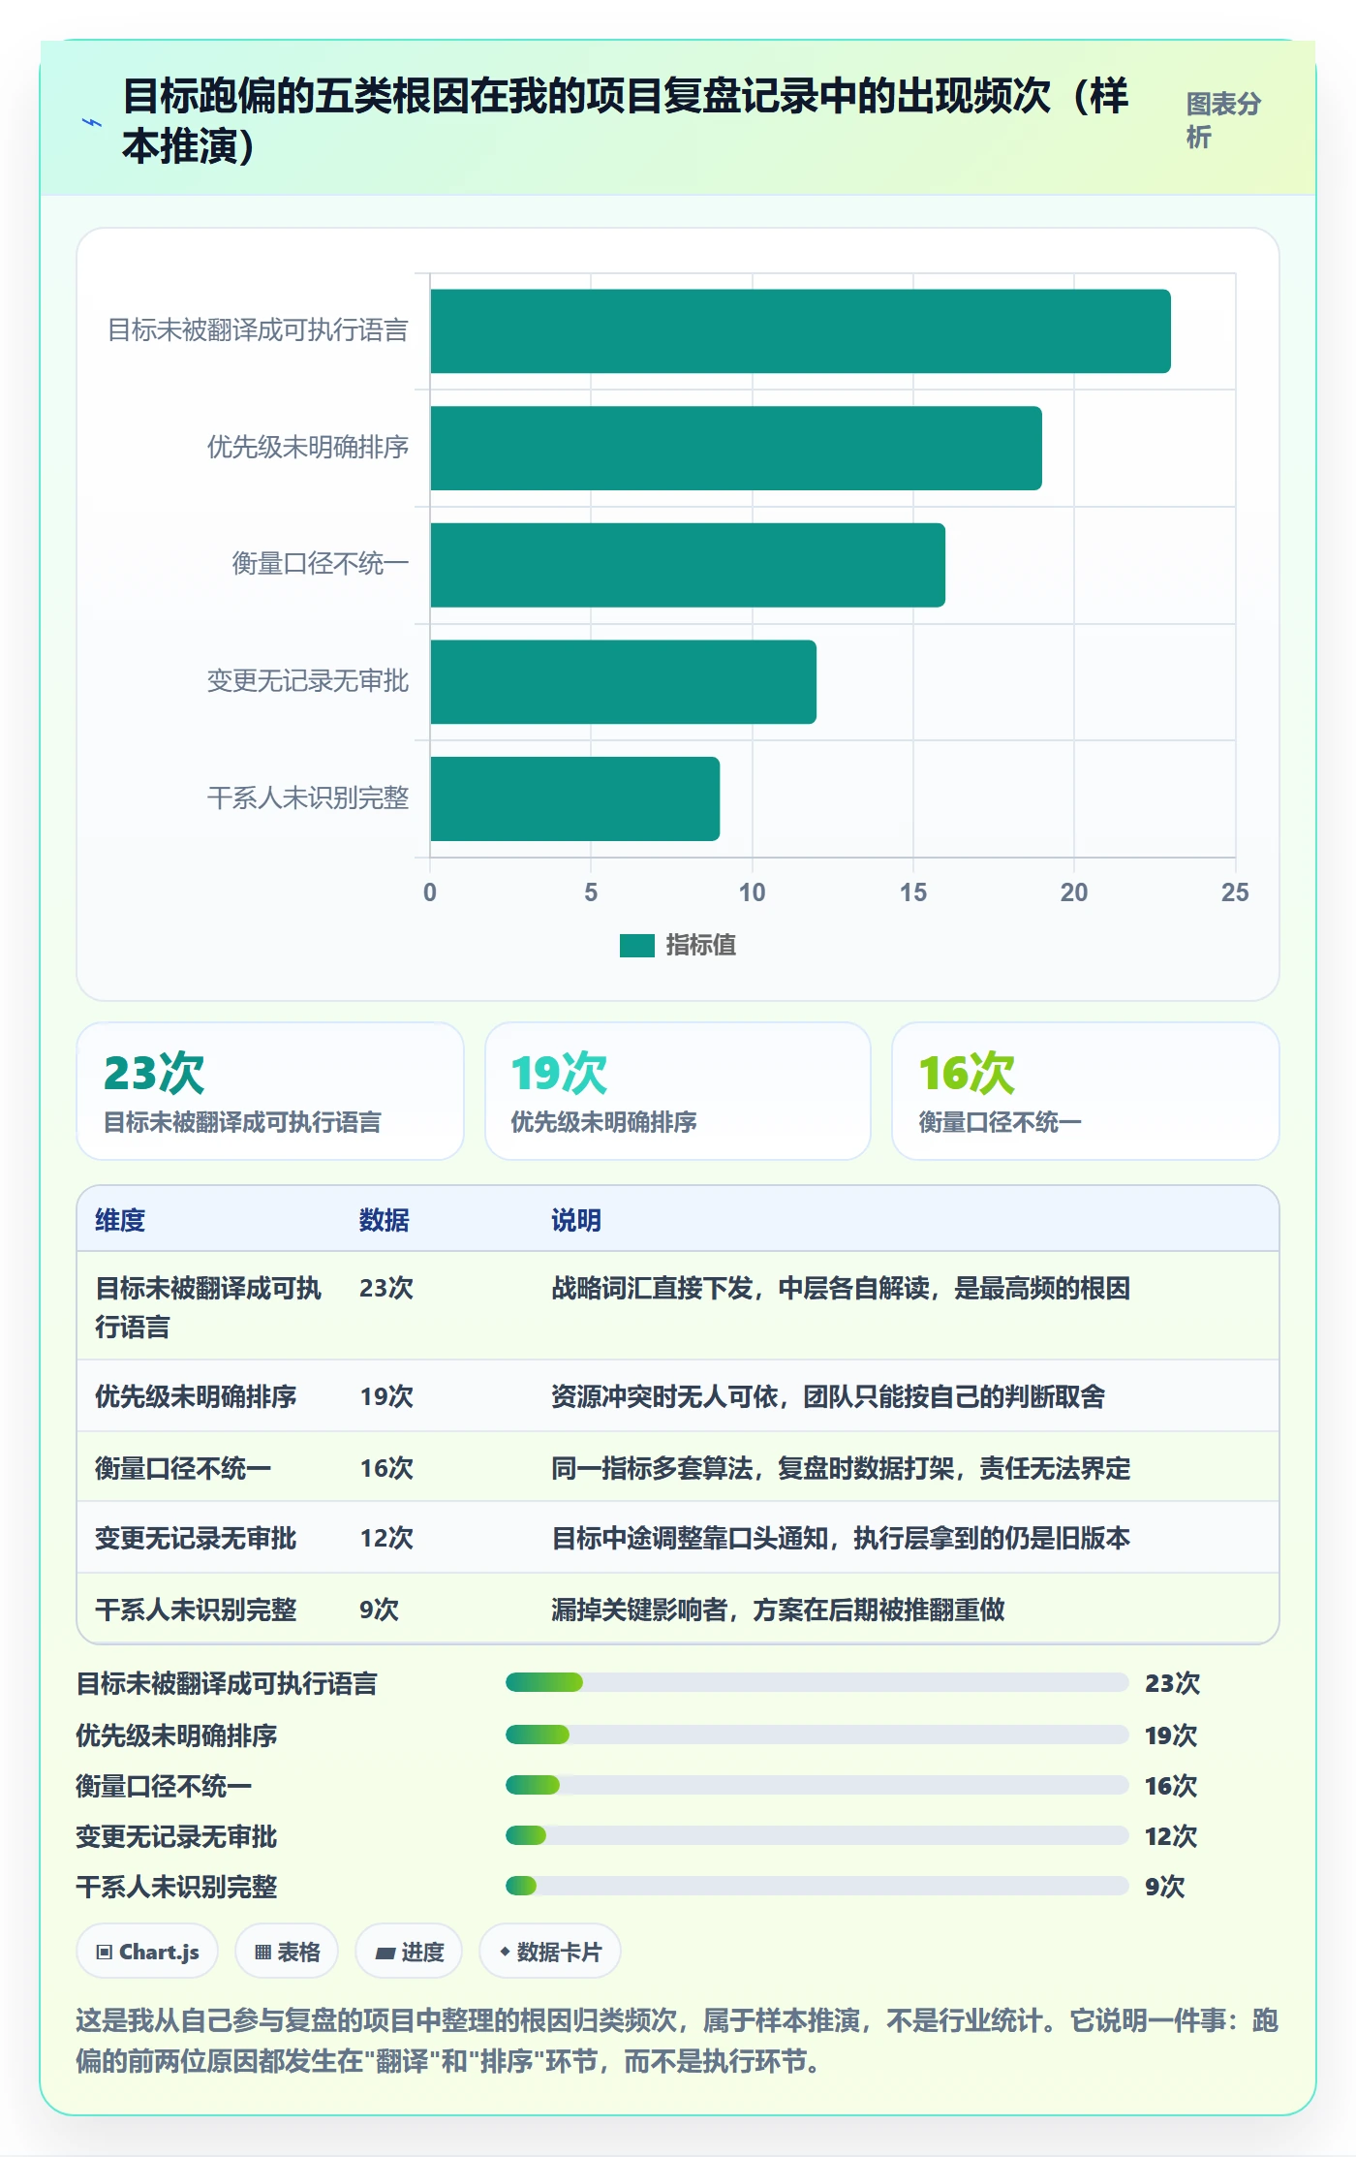
Task: Select the 进度 tag
Action: (x=409, y=1952)
